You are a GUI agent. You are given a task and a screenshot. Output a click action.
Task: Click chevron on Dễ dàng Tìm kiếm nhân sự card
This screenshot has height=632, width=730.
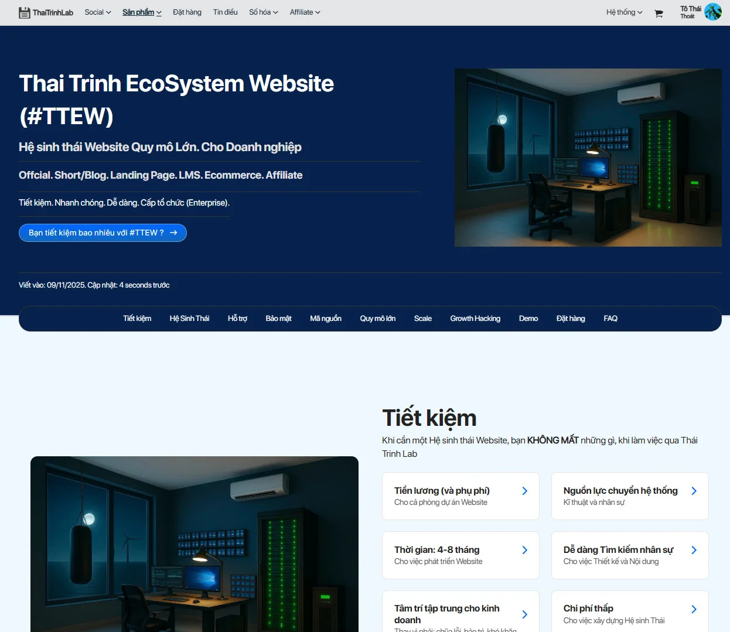click(x=694, y=550)
